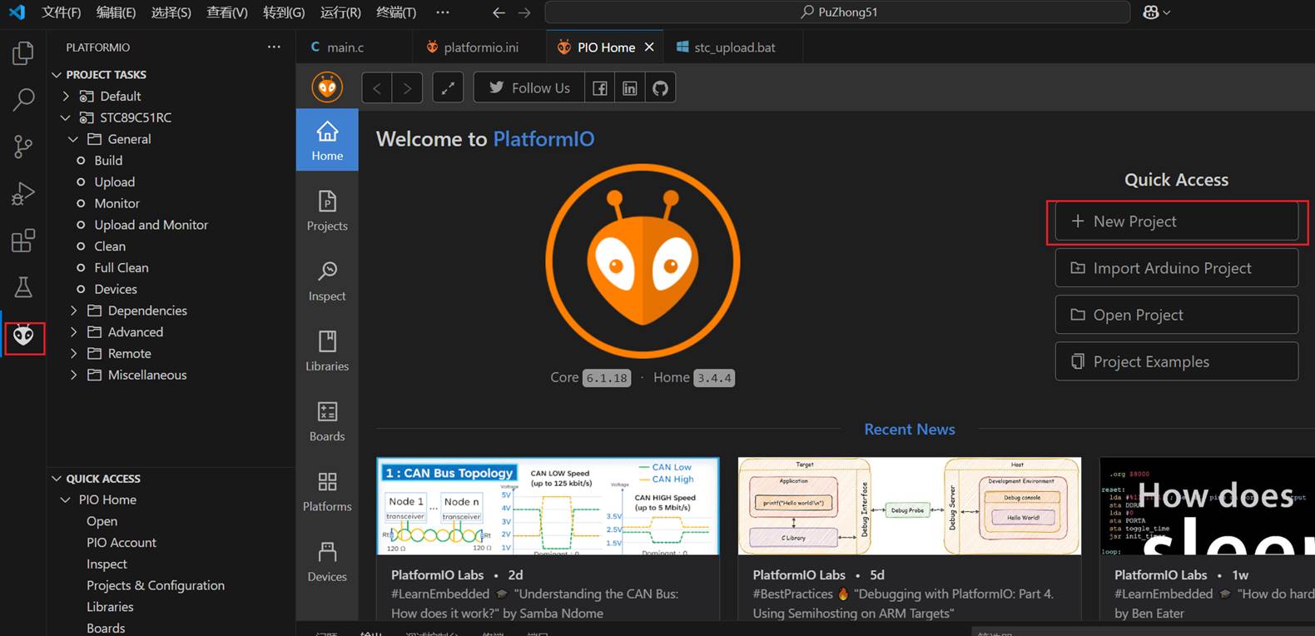Collapse the General tasks folder
The image size is (1315, 636).
(73, 139)
